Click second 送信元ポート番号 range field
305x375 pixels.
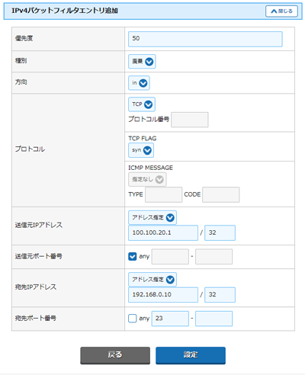coord(213,257)
